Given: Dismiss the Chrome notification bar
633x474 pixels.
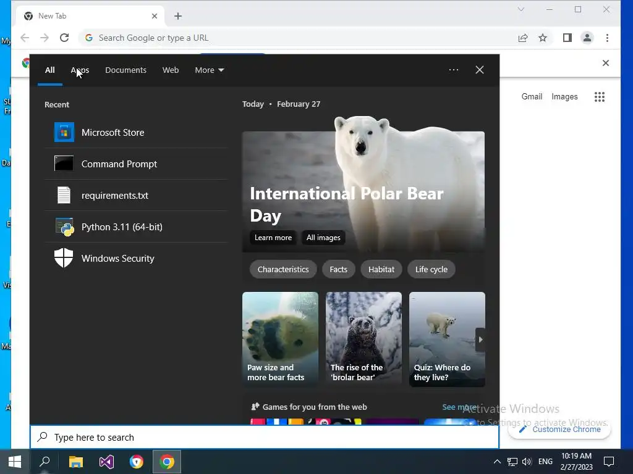Looking at the screenshot, I should [606, 63].
